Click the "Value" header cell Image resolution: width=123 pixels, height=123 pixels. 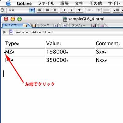[x=70, y=44]
